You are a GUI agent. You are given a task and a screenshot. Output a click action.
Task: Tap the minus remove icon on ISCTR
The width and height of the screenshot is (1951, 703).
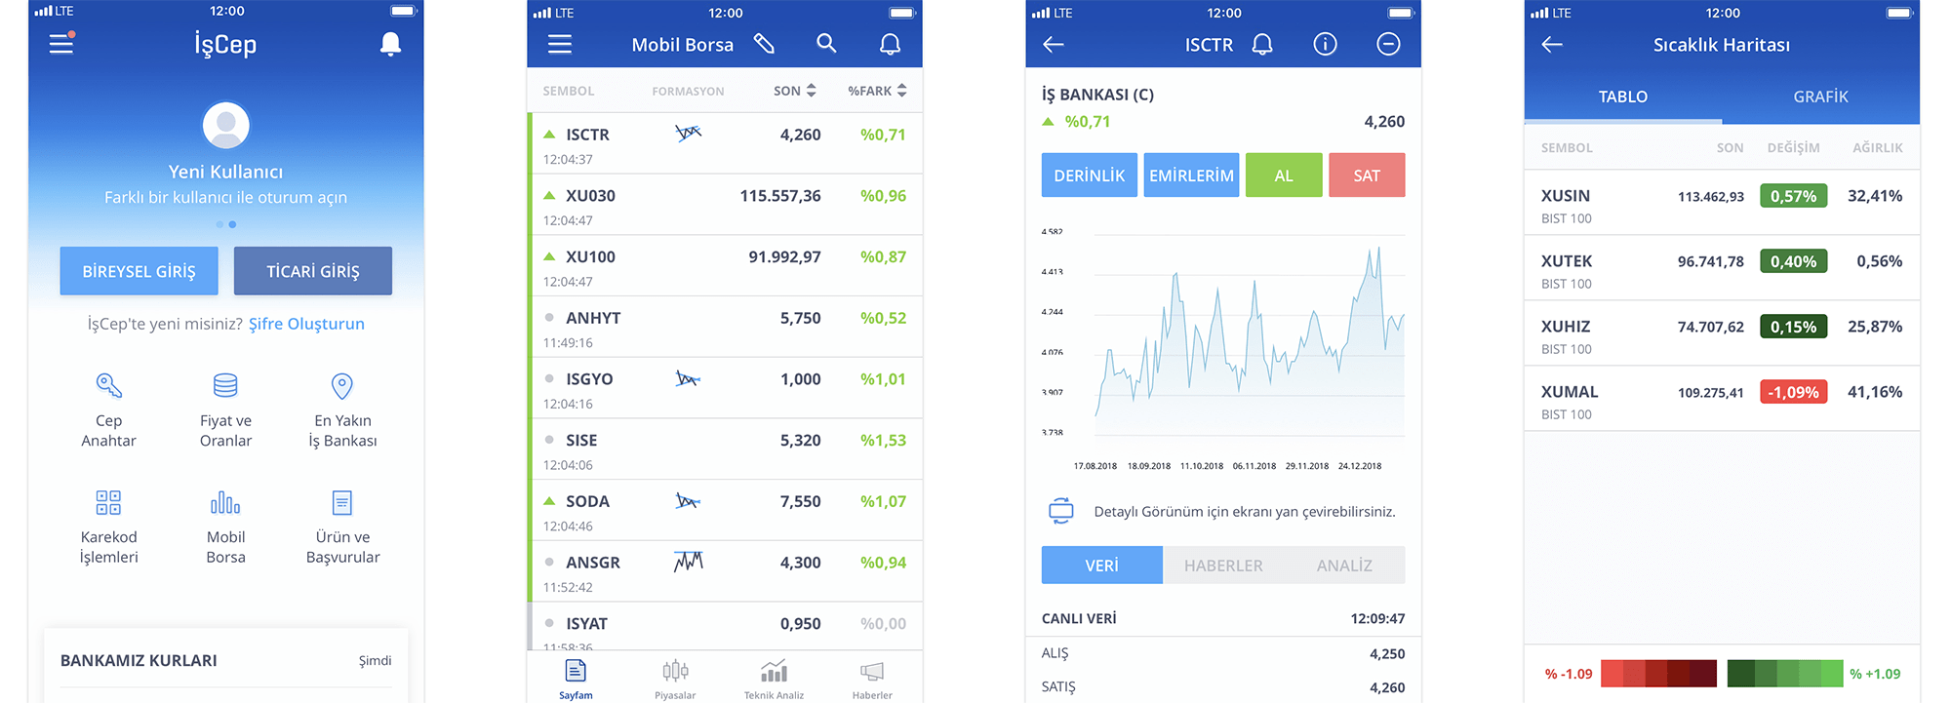coord(1388,44)
